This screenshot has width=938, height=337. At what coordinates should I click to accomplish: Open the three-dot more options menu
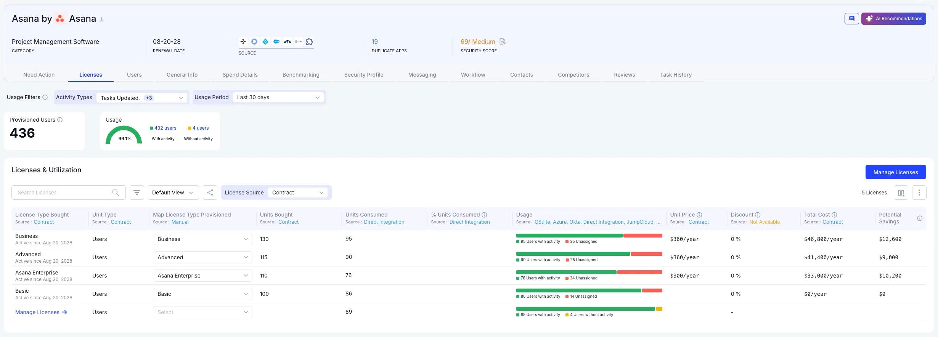pyautogui.click(x=919, y=193)
